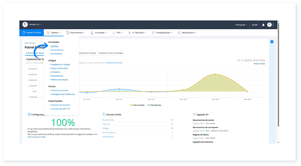Toggle Valor recebido yellow legend swatch
The image size is (301, 166).
131,105
